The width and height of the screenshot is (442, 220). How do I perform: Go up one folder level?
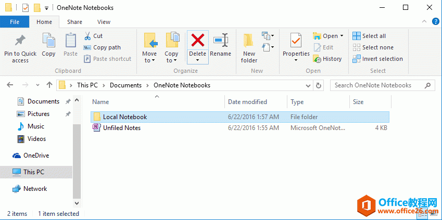coord(49,85)
